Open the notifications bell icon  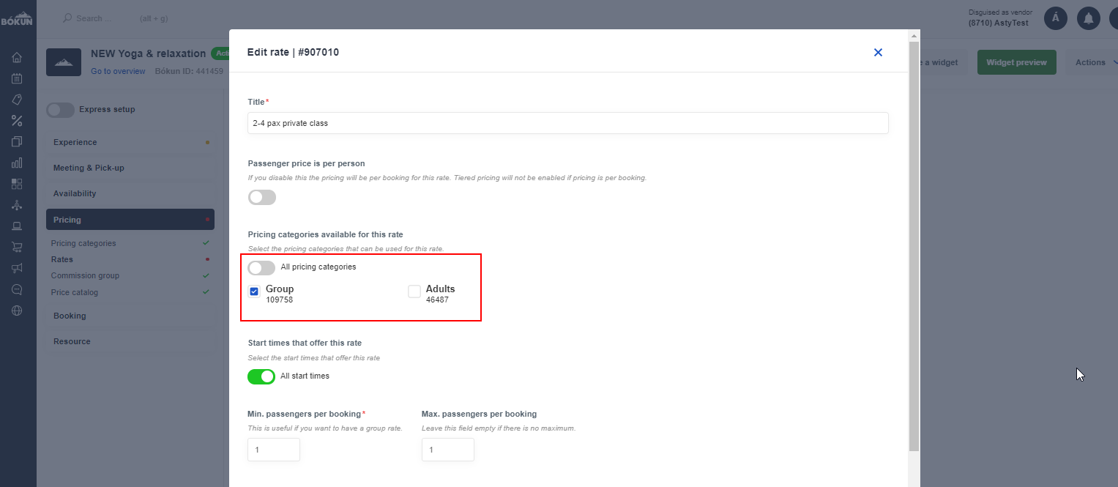1089,18
